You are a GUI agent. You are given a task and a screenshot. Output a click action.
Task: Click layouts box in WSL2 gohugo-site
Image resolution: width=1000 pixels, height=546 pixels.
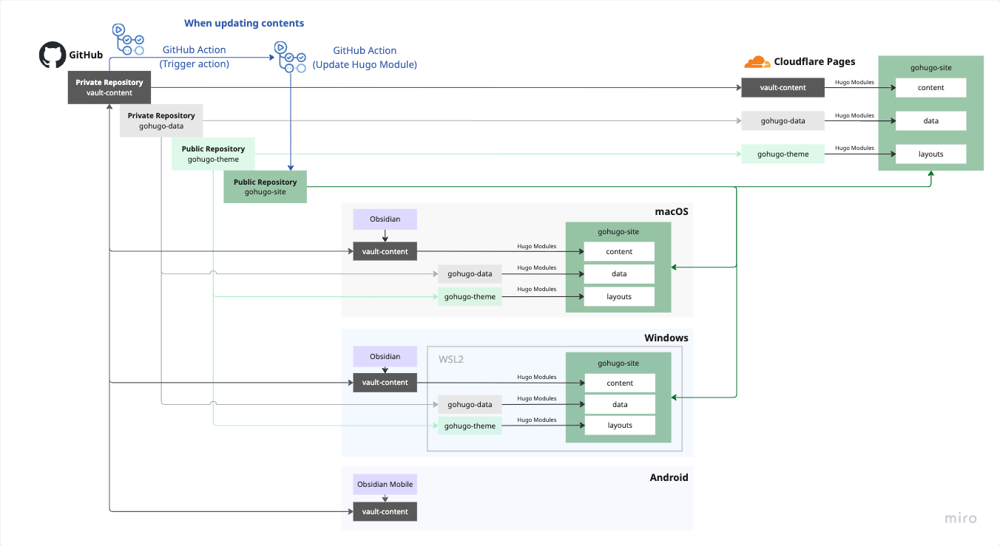tap(620, 425)
